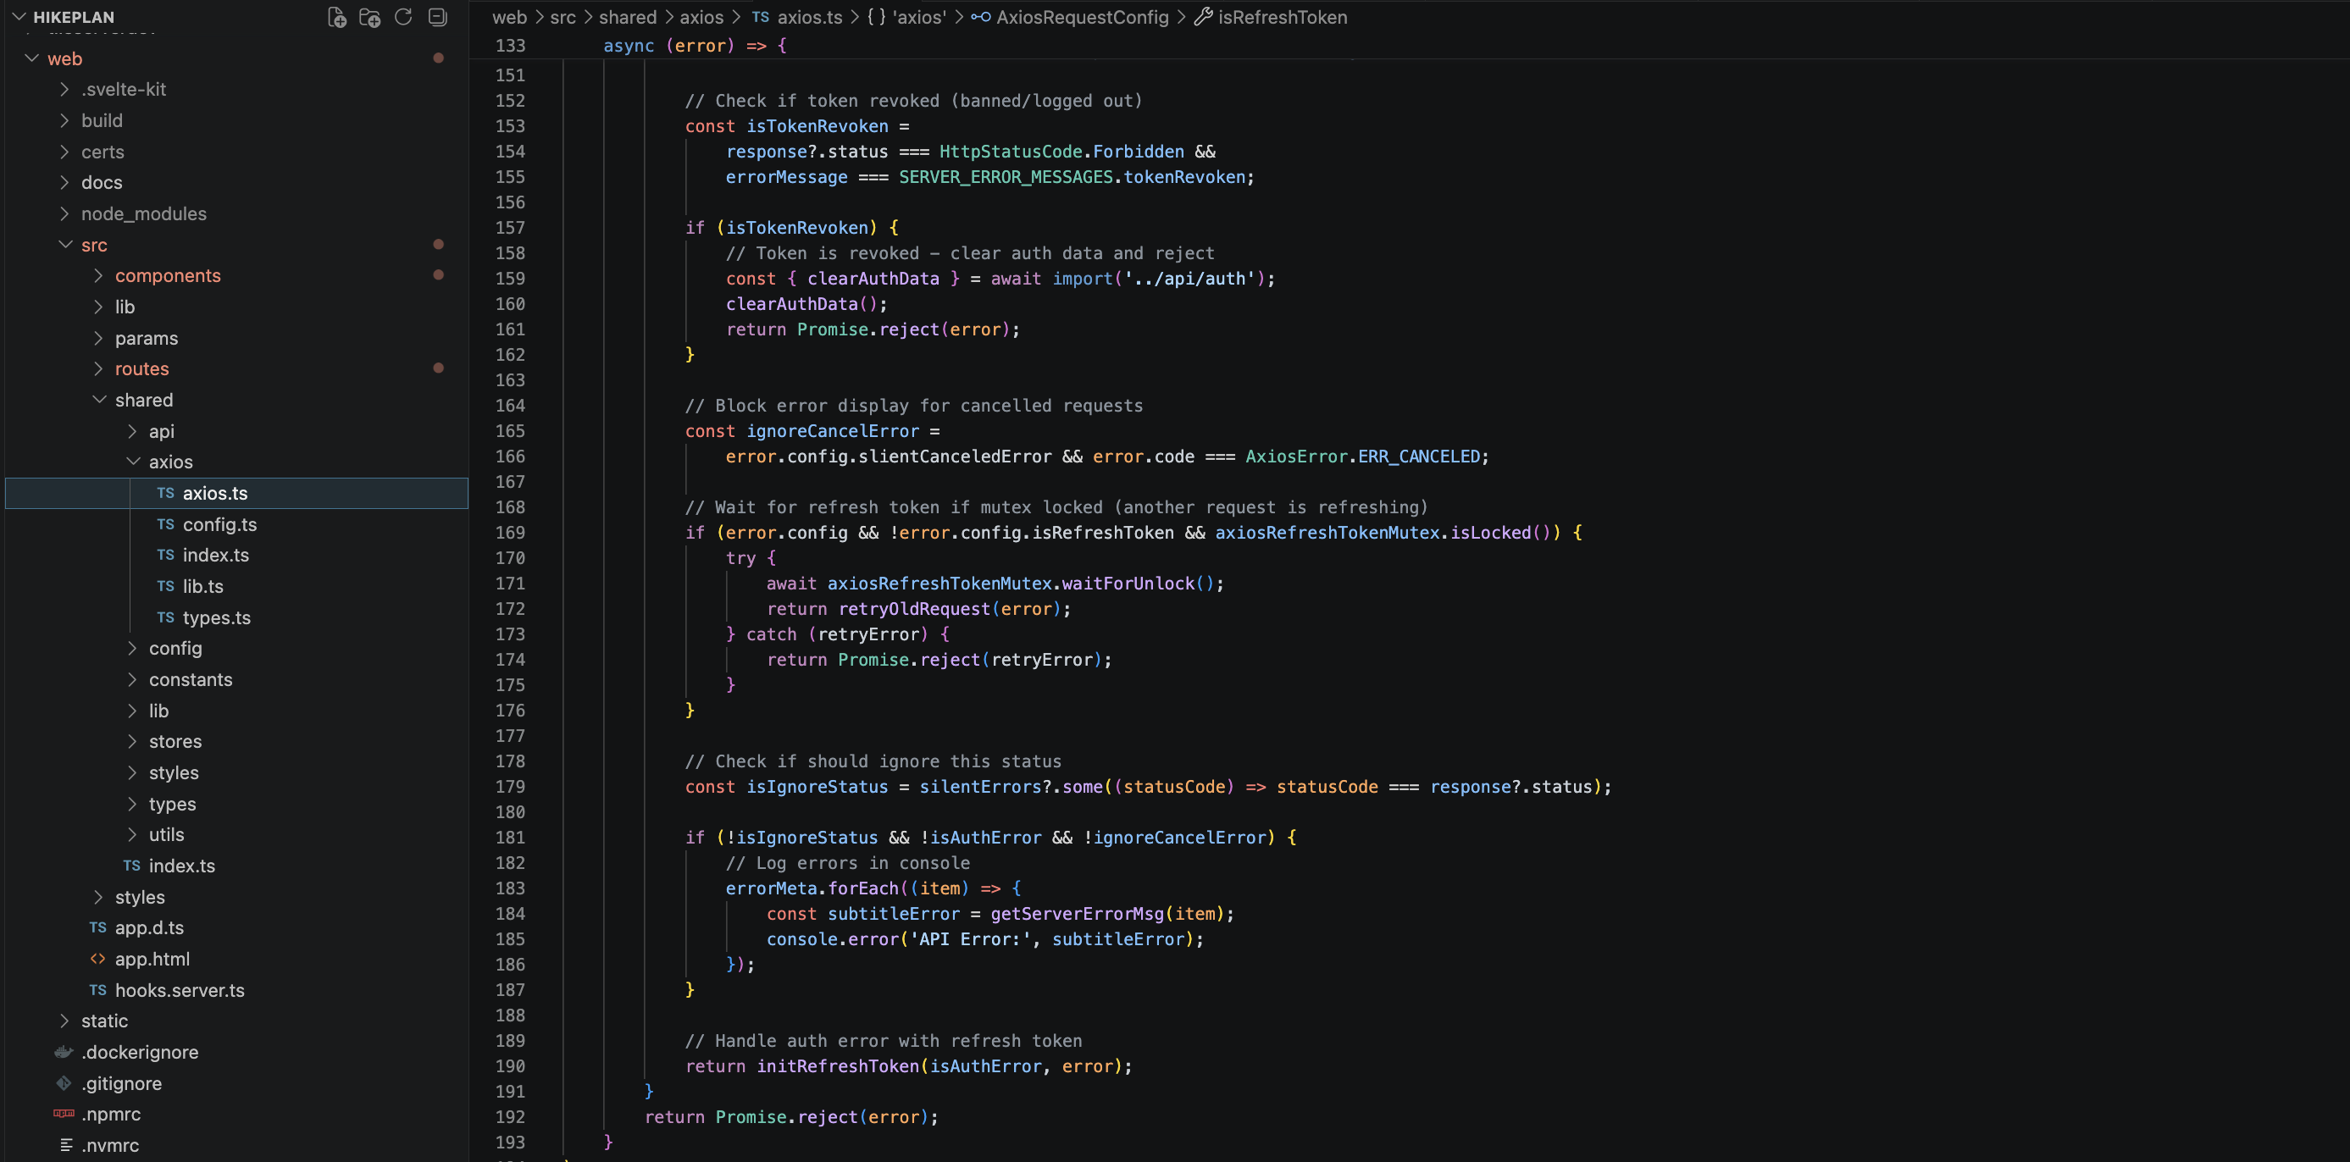Image resolution: width=2350 pixels, height=1162 pixels.
Task: Open the .dockerignore file
Action: coord(139,1052)
